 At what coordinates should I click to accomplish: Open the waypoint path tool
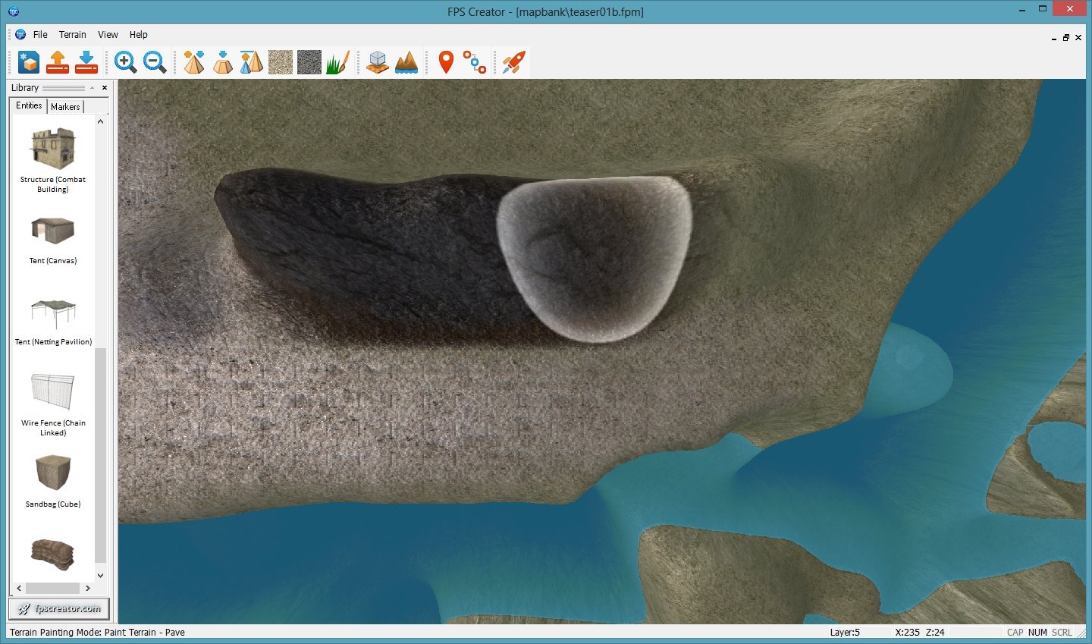tap(475, 62)
